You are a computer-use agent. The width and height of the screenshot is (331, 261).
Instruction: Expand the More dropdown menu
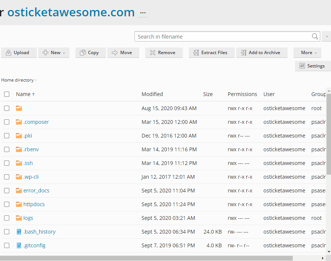pyautogui.click(x=307, y=52)
